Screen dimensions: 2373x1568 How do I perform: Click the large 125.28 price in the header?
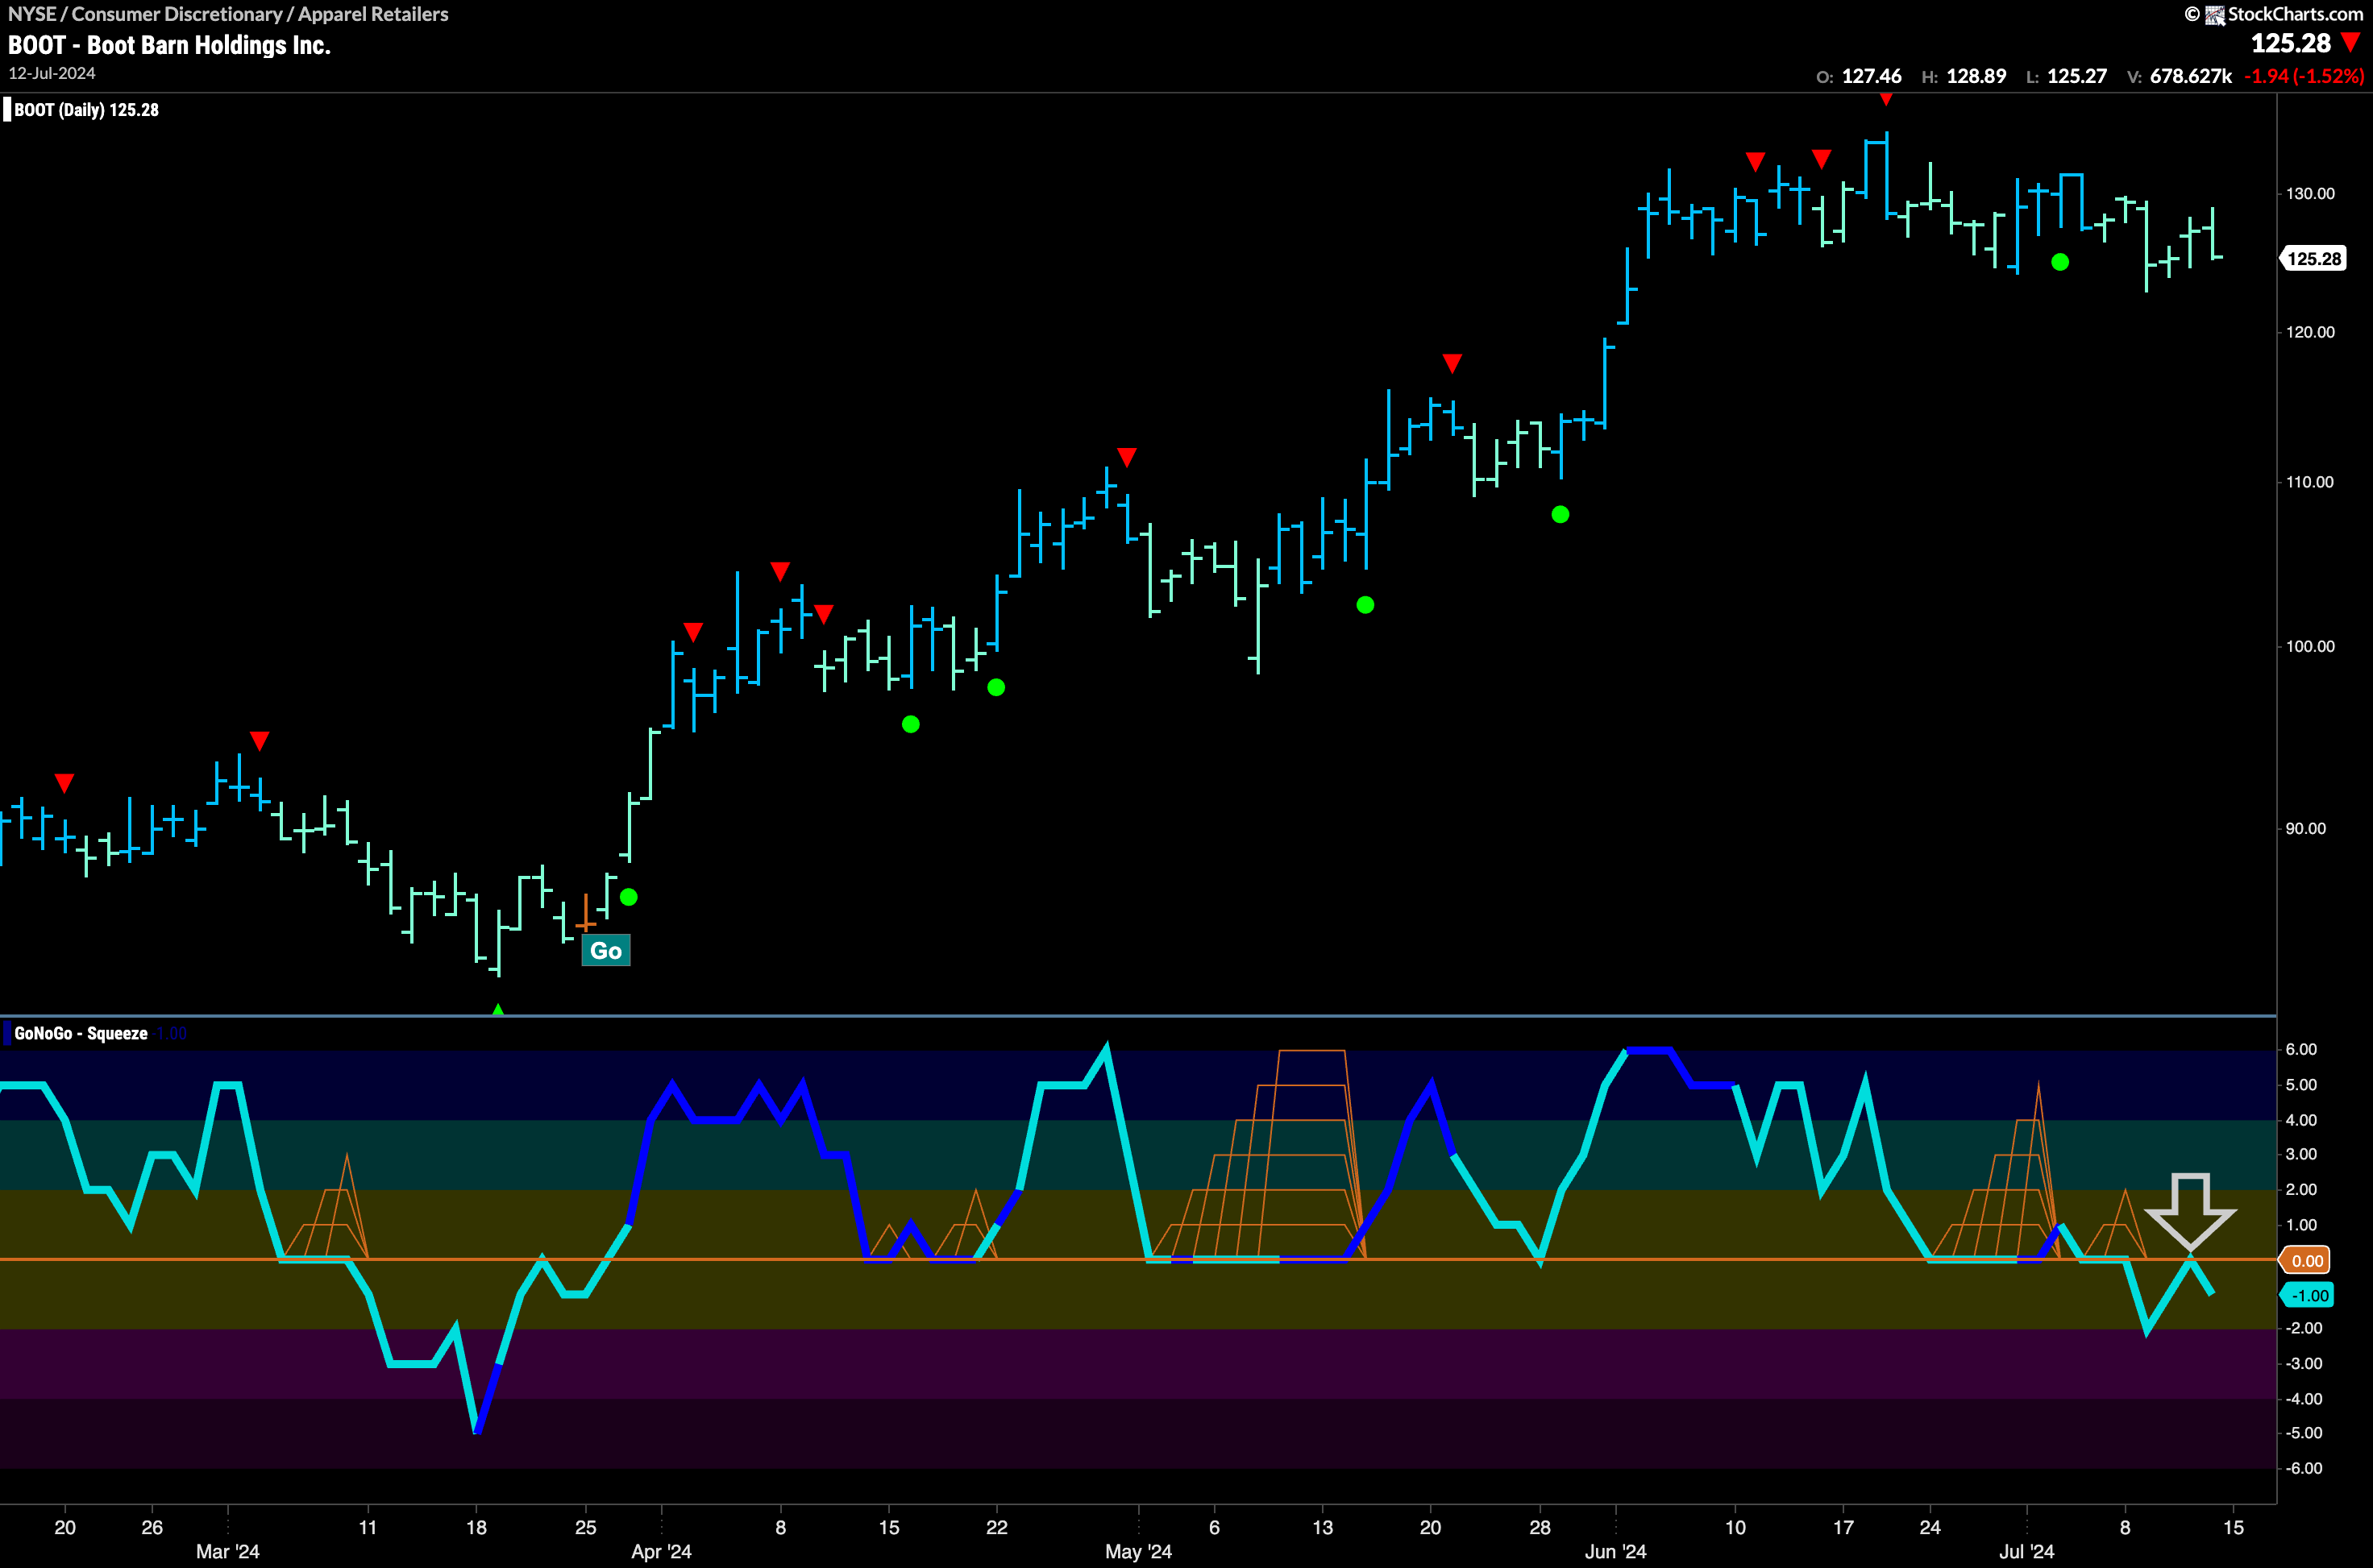[2291, 43]
